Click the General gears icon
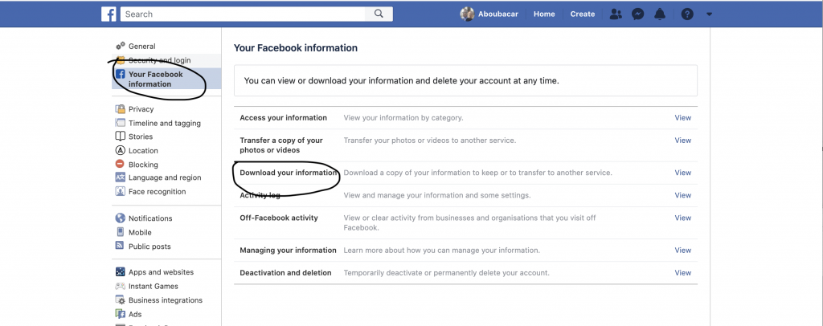Image resolution: width=823 pixels, height=326 pixels. click(x=121, y=46)
